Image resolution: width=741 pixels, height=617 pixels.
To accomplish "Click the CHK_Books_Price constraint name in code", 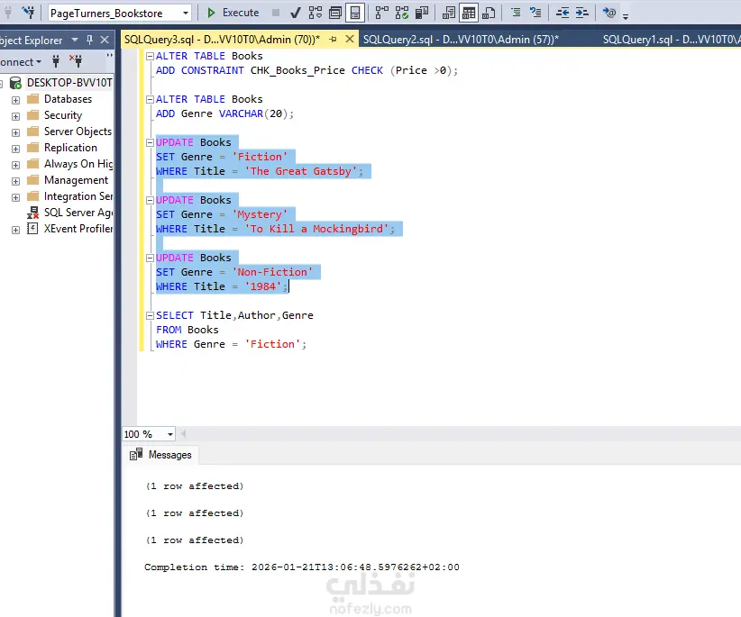I will 297,70.
